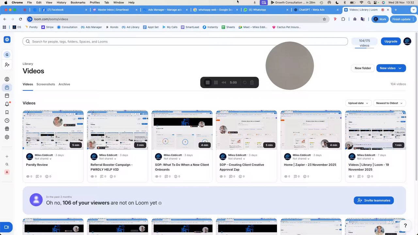Screen dimensions: 418x235
Task: Open the Pwrdly Review video thumbnail
Action: click(53, 130)
